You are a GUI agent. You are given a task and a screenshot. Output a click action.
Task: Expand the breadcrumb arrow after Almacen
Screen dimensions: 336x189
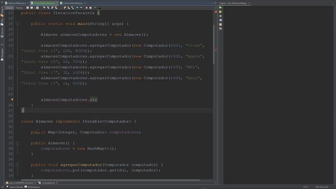[35, 183]
